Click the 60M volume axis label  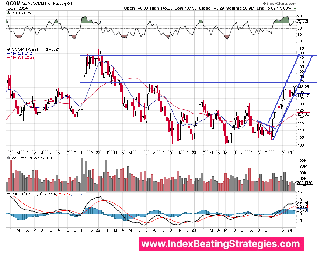(x=303, y=173)
